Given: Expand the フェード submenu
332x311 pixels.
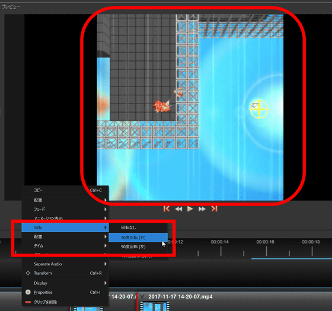Looking at the screenshot, I should point(65,209).
